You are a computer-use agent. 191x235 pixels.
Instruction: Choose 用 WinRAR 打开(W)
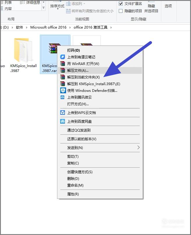pyautogui.click(x=100, y=64)
